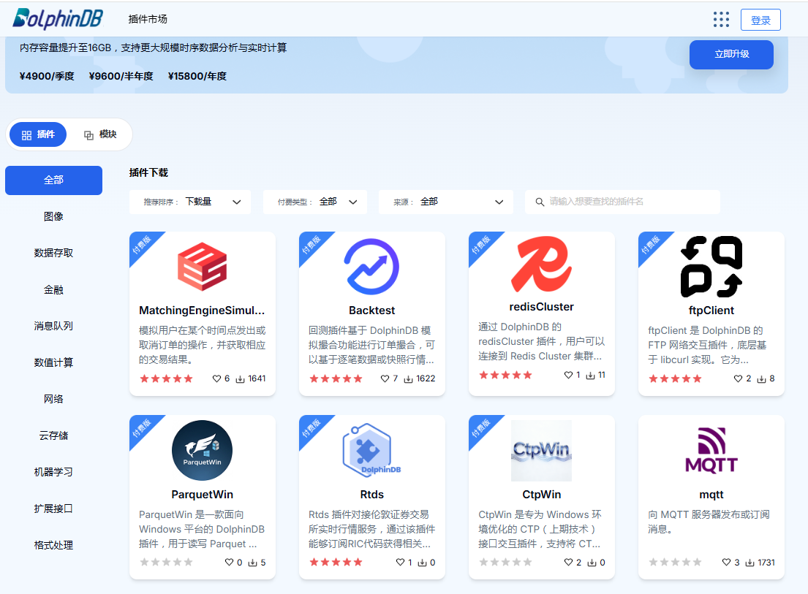Switch to the 模块 modules tab
808x594 pixels.
point(100,134)
